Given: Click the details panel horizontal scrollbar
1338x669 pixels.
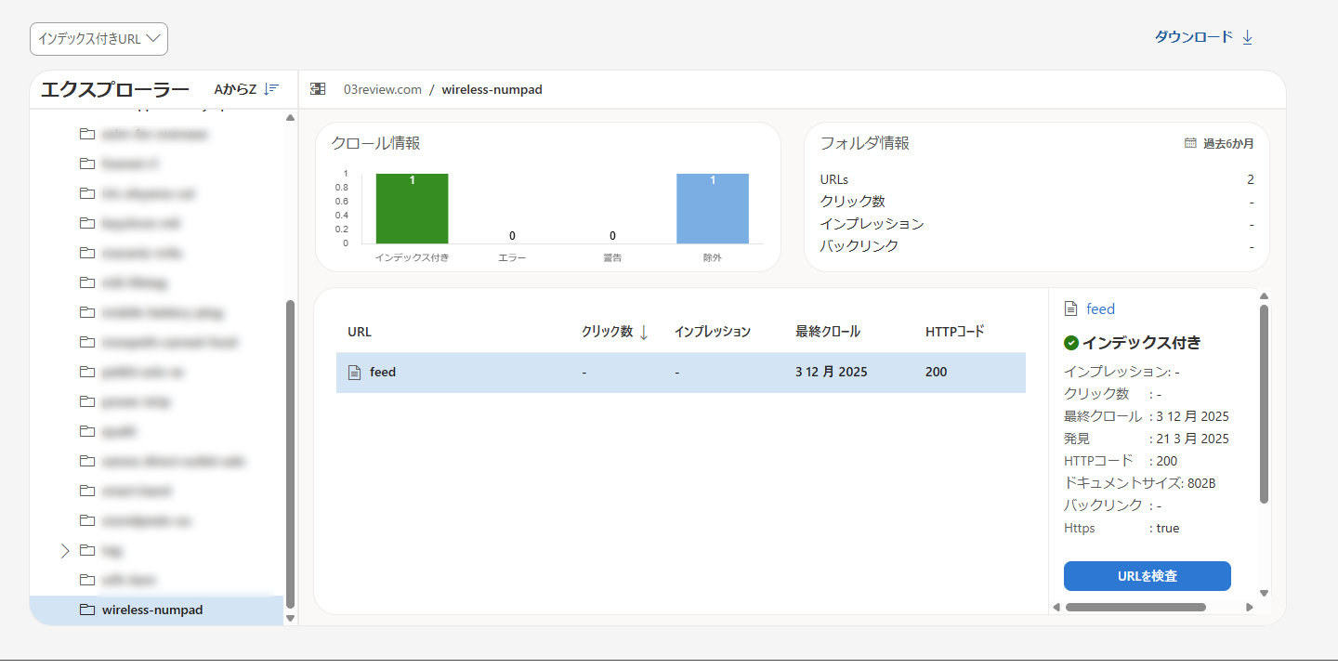Looking at the screenshot, I should (x=1135, y=608).
